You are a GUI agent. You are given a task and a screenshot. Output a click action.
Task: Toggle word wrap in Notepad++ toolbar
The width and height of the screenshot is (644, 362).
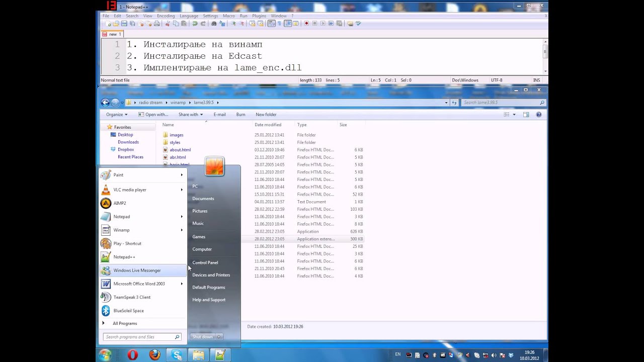click(x=272, y=24)
